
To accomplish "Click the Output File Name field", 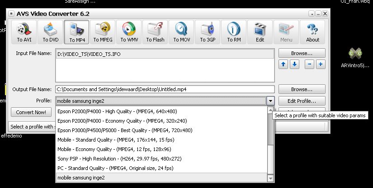I will 165,89.
